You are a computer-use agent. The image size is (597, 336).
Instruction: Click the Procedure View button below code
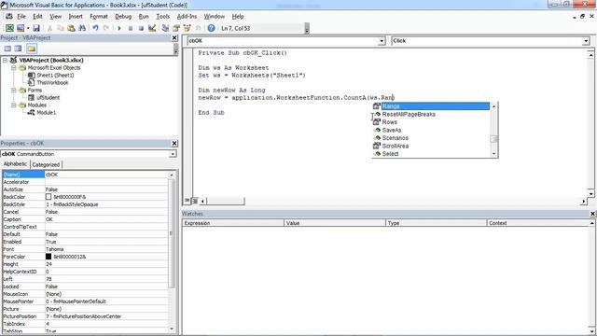(187, 201)
